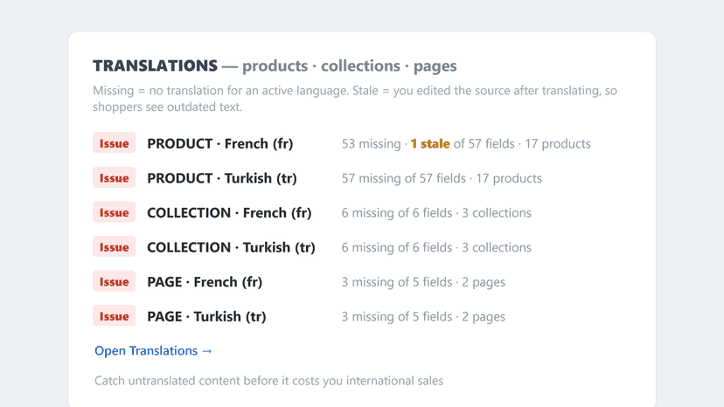The height and width of the screenshot is (407, 724).
Task: Click '53 missing' text in French product row
Action: tap(372, 143)
